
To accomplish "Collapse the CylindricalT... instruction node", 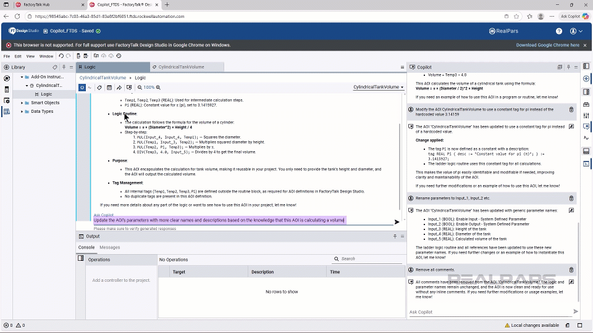I will tap(27, 86).
